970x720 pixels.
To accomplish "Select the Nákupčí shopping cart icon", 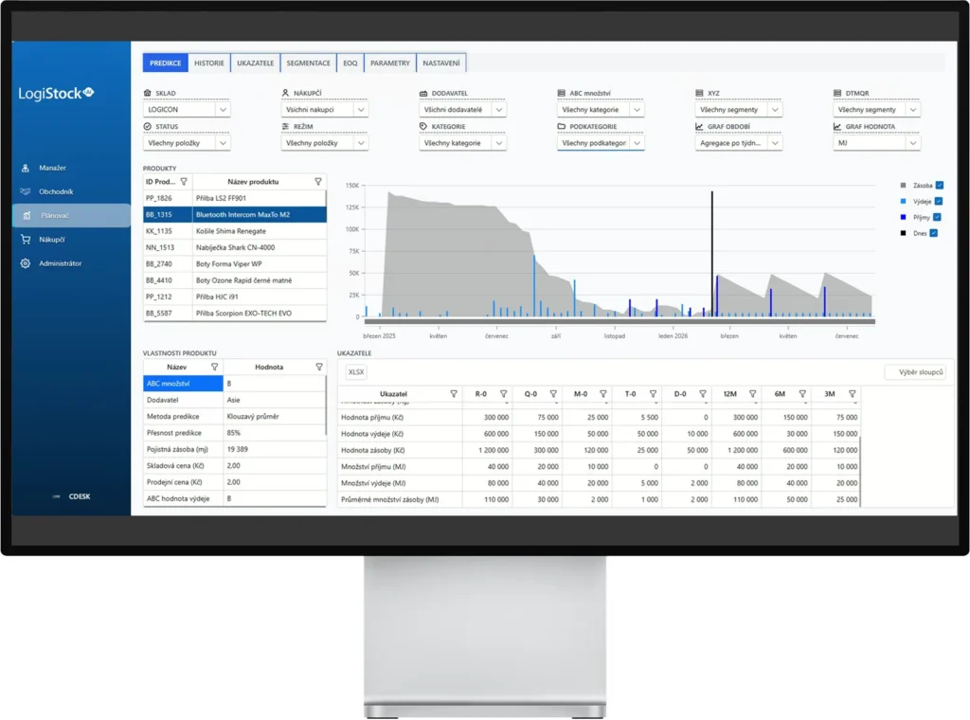I will (x=26, y=240).
